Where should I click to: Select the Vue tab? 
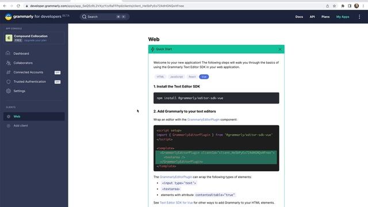204,76
